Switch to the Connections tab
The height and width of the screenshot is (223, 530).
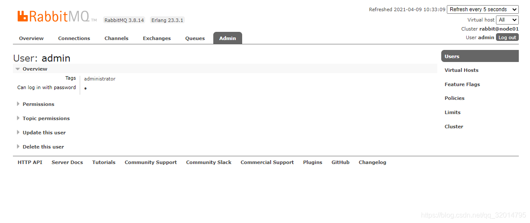pyautogui.click(x=74, y=38)
